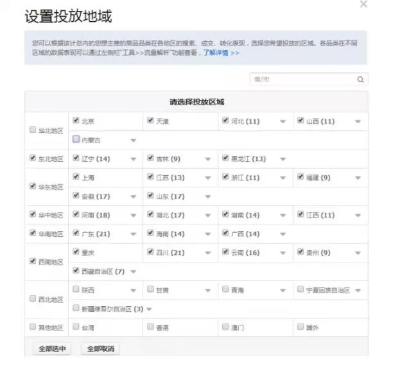Uncheck the 福建 (9) checkbox
The image size is (411, 369).
click(301, 176)
